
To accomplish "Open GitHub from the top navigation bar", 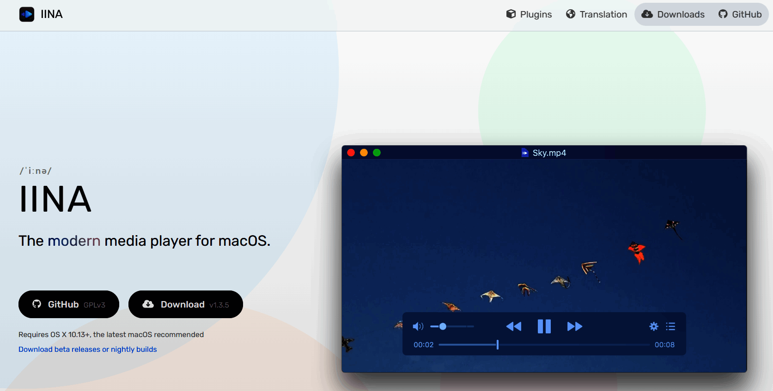I will pos(740,14).
